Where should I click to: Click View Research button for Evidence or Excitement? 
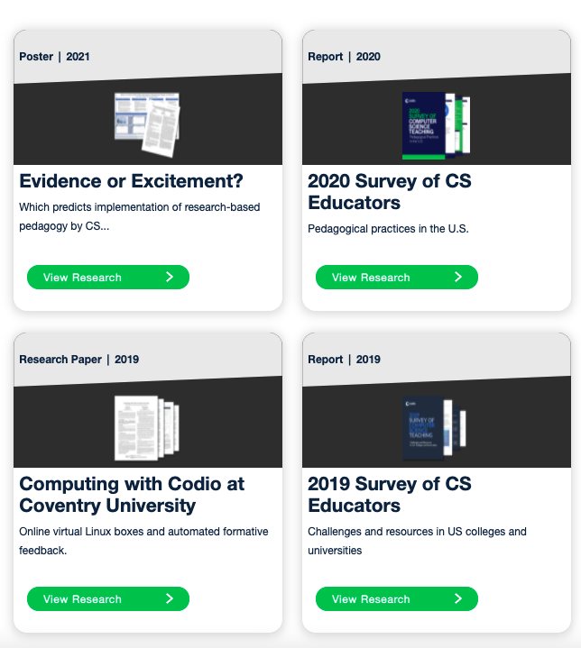click(x=108, y=278)
